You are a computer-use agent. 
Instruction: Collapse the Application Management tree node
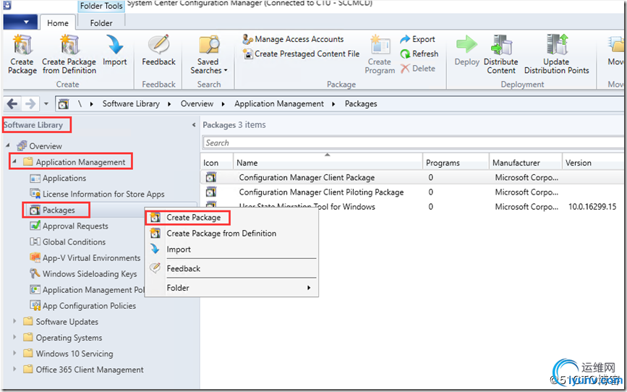click(14, 162)
